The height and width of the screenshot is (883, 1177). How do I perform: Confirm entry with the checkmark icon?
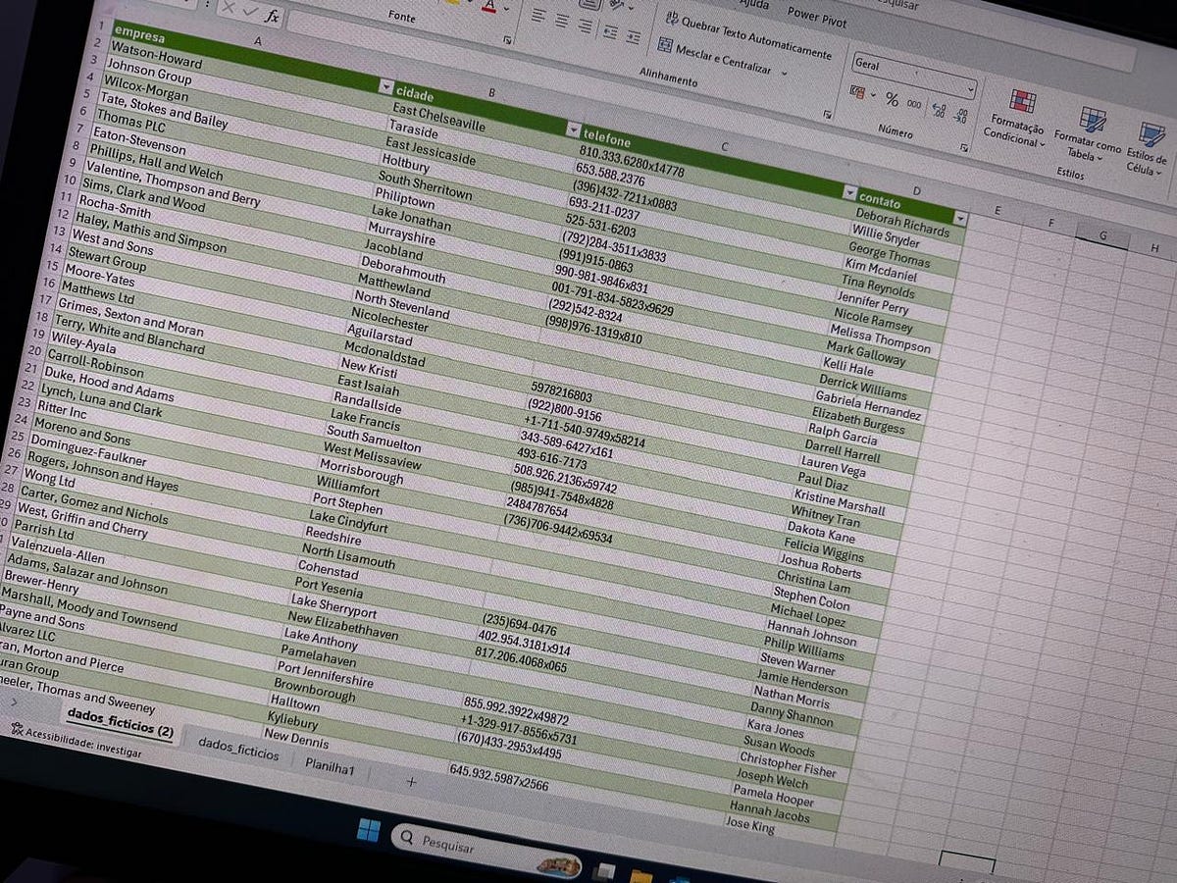pos(251,12)
